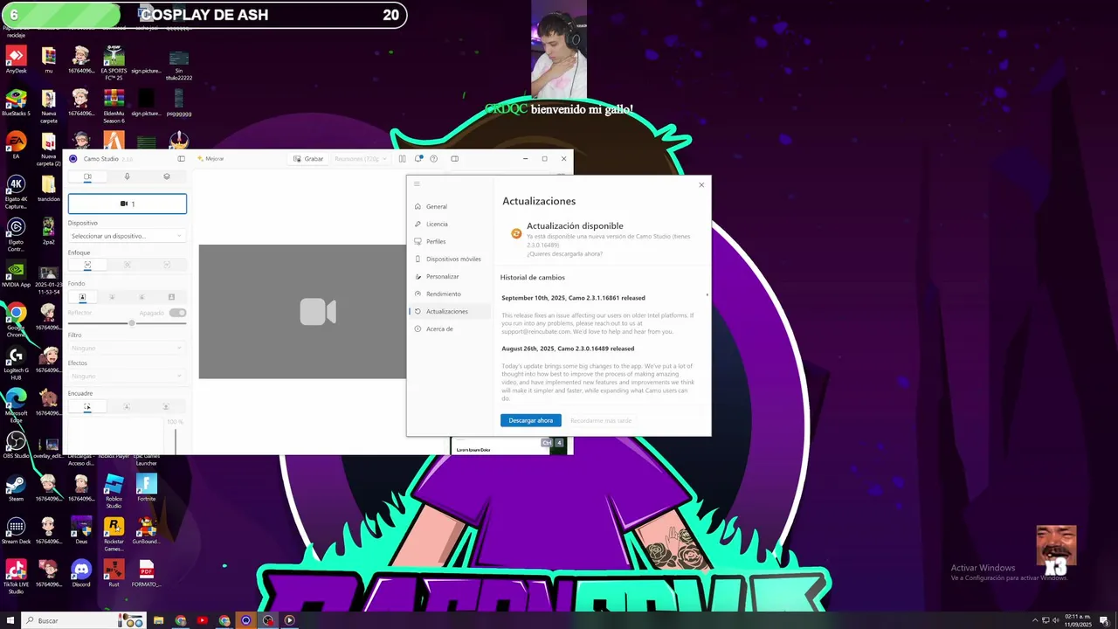Choose the last Enfoque focus mode icon
This screenshot has width=1118, height=629.
click(167, 265)
